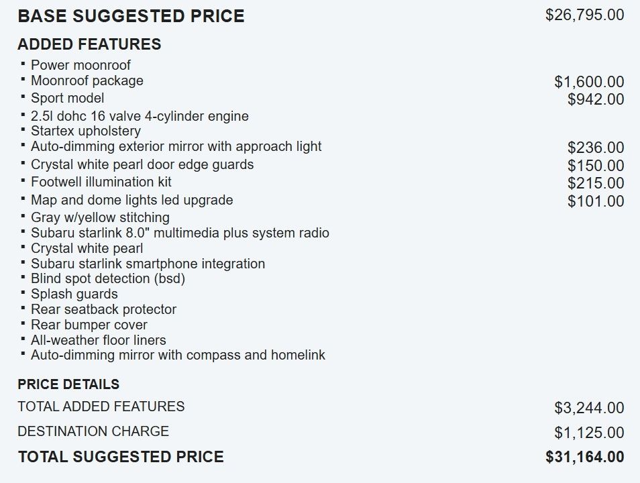
Task: Select the All-weather floor liners item
Action: coord(99,339)
